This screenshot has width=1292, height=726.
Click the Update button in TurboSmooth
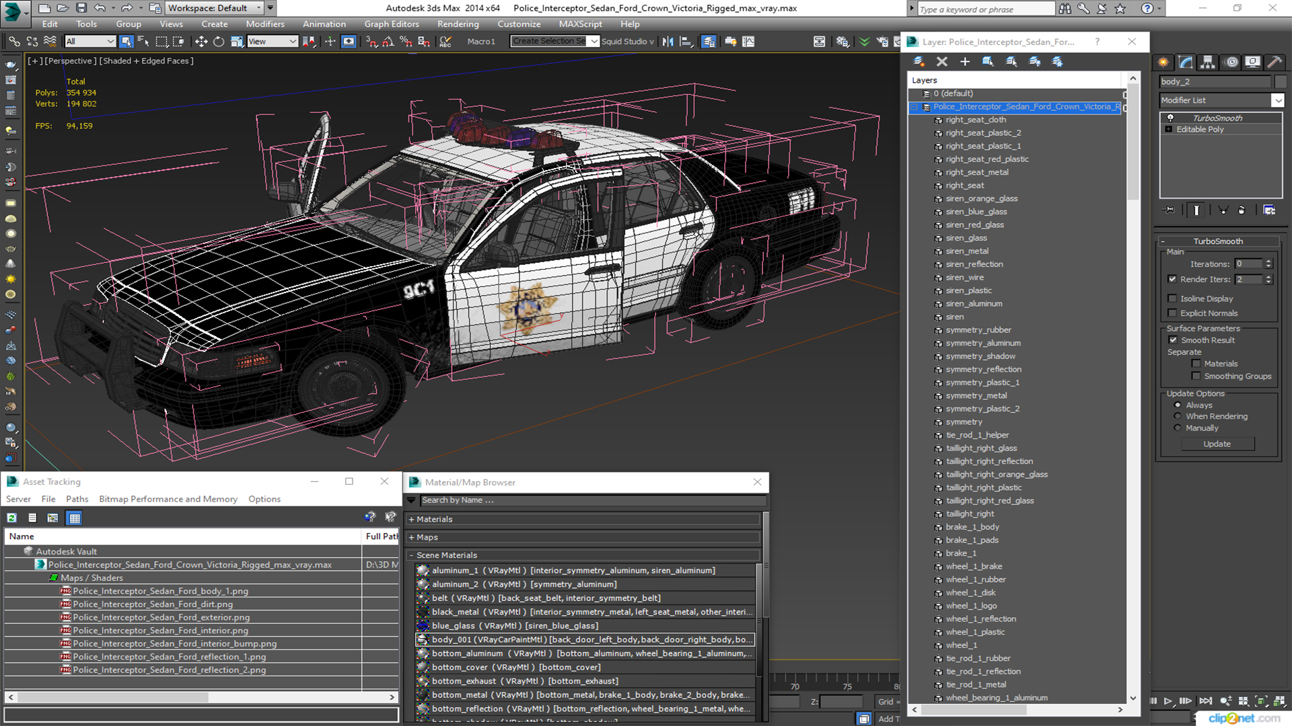1217,444
